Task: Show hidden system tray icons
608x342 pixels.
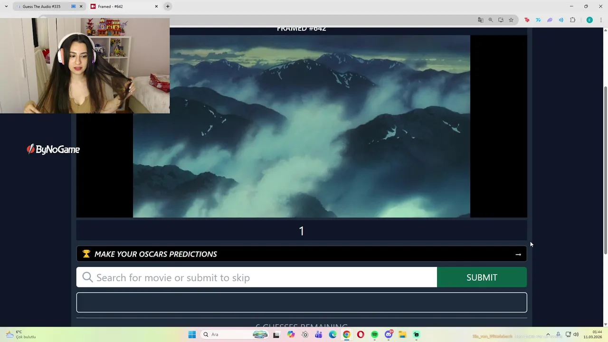Action: (548, 334)
